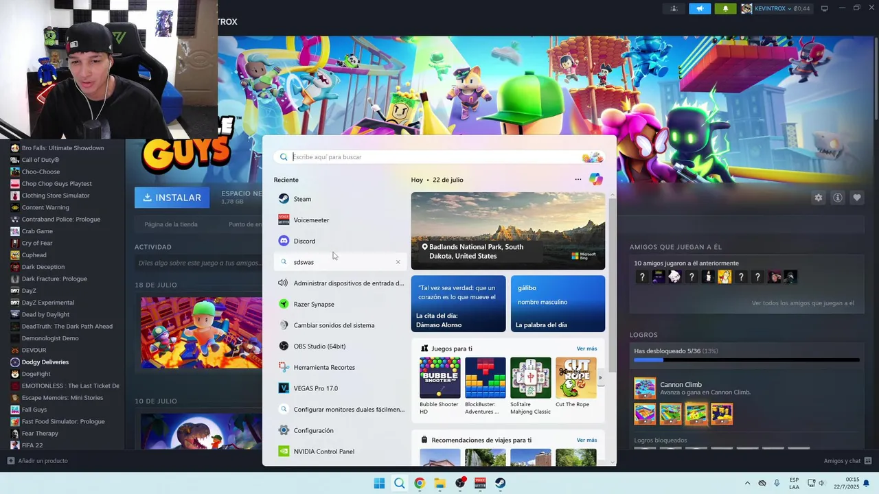Open BlockBuster: Adventures game tile
This screenshot has width=879, height=494.
coord(486,386)
